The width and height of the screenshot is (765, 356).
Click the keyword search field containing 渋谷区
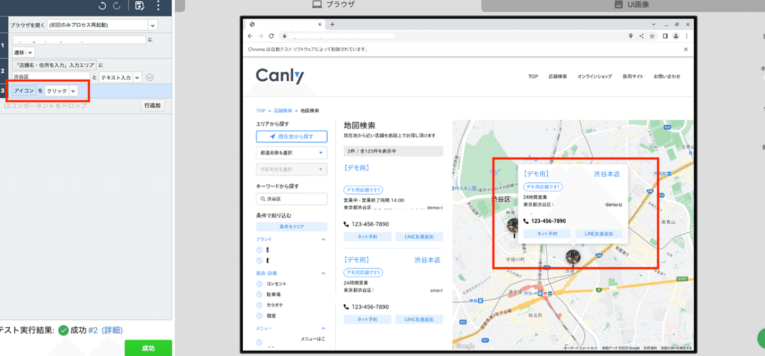click(x=292, y=199)
